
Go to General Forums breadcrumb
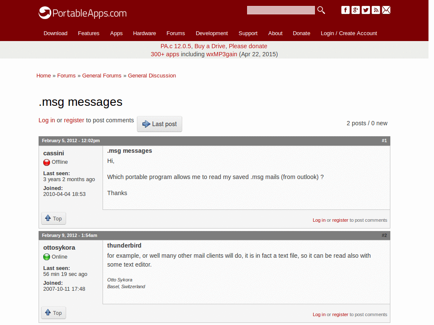coord(102,75)
